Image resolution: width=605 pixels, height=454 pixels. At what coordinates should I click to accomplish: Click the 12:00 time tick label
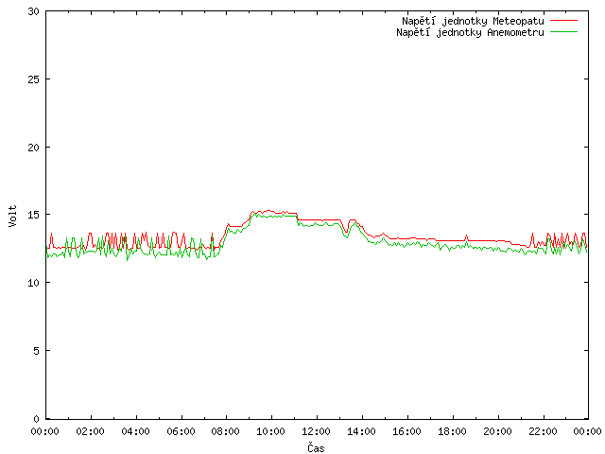(316, 431)
